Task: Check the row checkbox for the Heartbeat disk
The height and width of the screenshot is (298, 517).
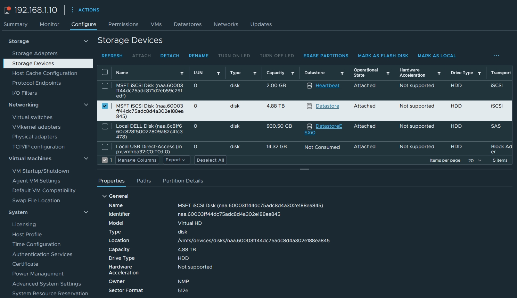Action: pos(105,85)
